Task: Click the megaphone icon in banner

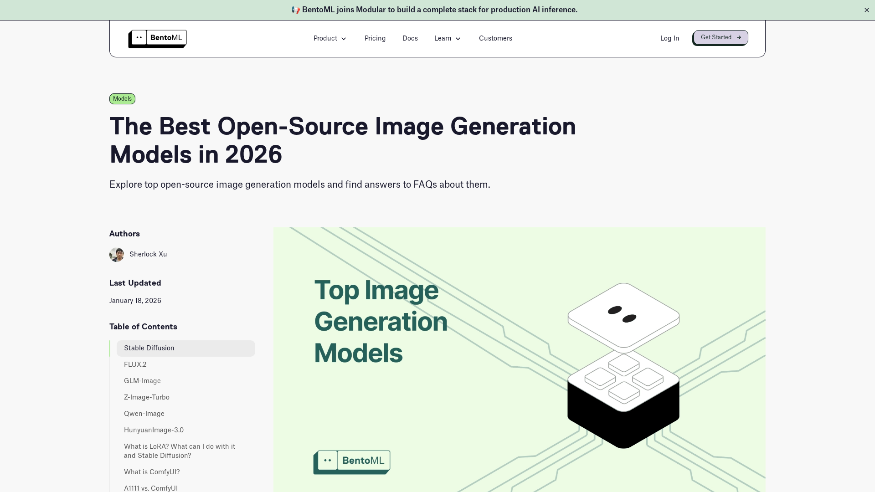Action: click(296, 10)
